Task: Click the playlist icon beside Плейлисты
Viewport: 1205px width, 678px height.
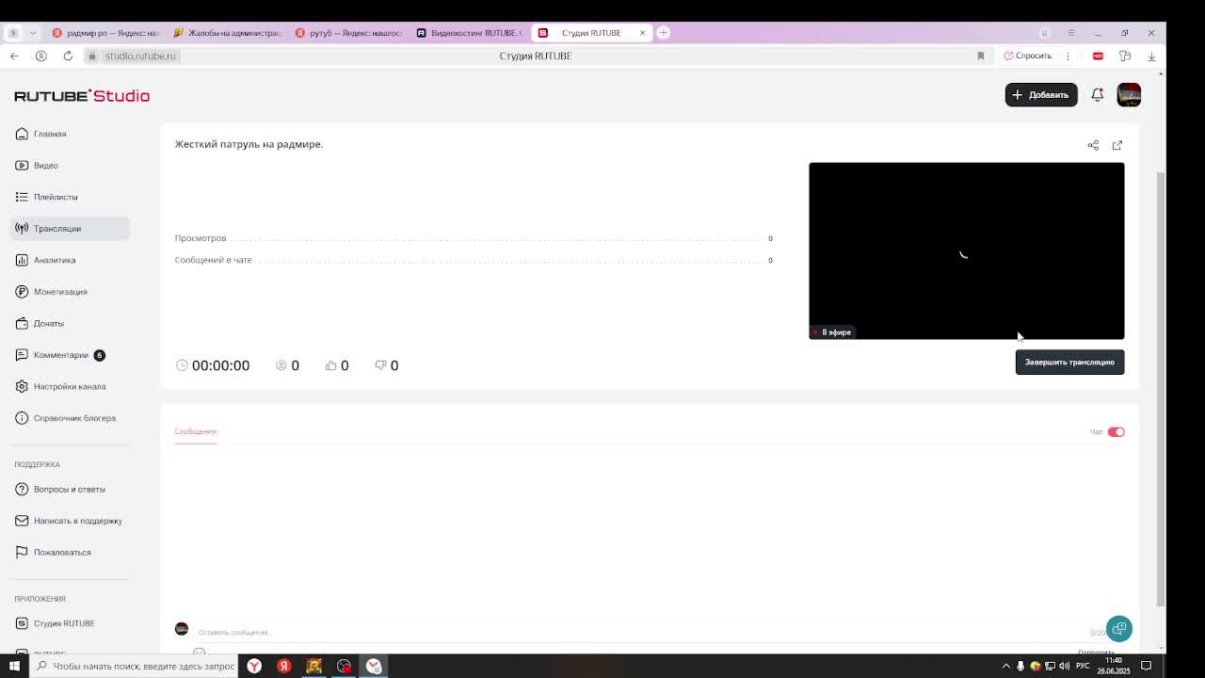Action: pos(22,197)
